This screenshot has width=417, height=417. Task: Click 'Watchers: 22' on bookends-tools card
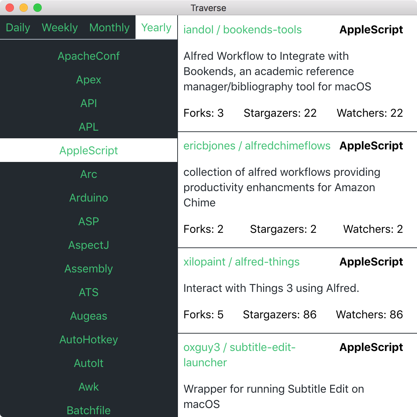(370, 113)
